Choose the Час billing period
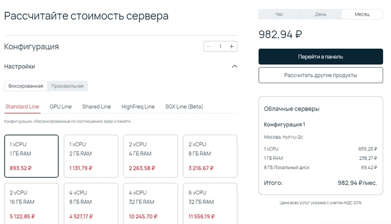This screenshot has height=224, width=391. click(279, 14)
